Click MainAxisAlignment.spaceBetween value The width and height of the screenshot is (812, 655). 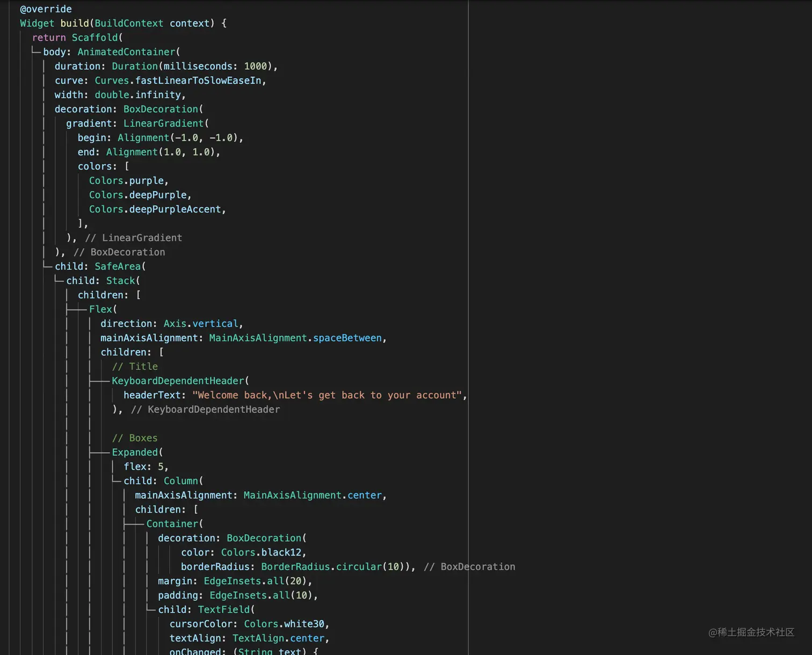tap(295, 338)
